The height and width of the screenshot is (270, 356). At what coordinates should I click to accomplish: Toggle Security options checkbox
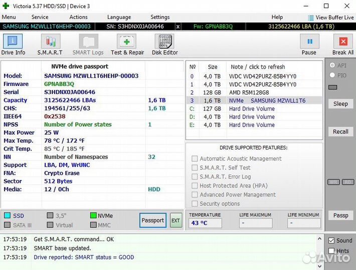click(x=195, y=203)
